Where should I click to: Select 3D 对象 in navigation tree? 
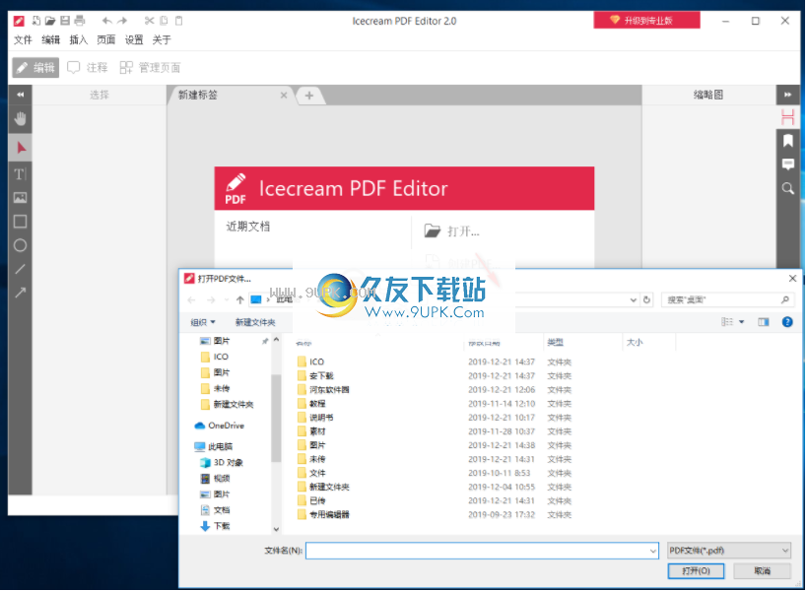pos(222,463)
